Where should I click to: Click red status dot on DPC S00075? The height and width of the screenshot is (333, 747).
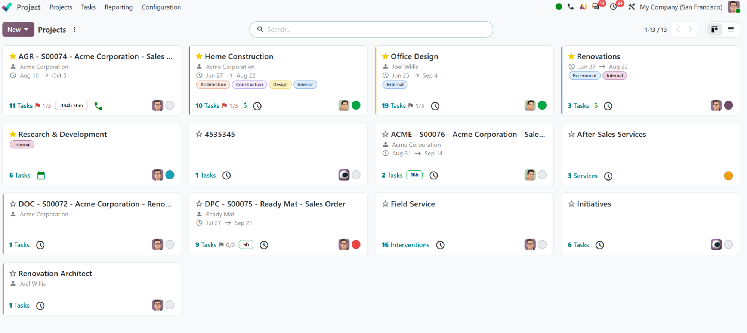click(x=356, y=244)
